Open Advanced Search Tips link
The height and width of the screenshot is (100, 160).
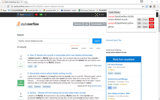tap(113, 40)
